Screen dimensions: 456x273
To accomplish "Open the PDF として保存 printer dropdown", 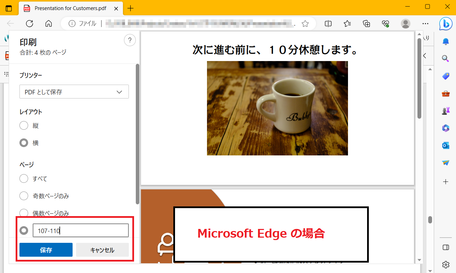I will pyautogui.click(x=74, y=92).
